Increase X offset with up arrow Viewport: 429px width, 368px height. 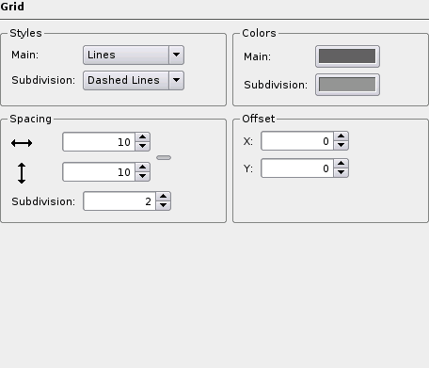[x=342, y=136]
